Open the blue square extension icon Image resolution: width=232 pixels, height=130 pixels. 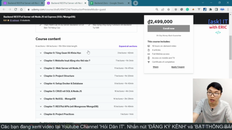tap(205, 9)
